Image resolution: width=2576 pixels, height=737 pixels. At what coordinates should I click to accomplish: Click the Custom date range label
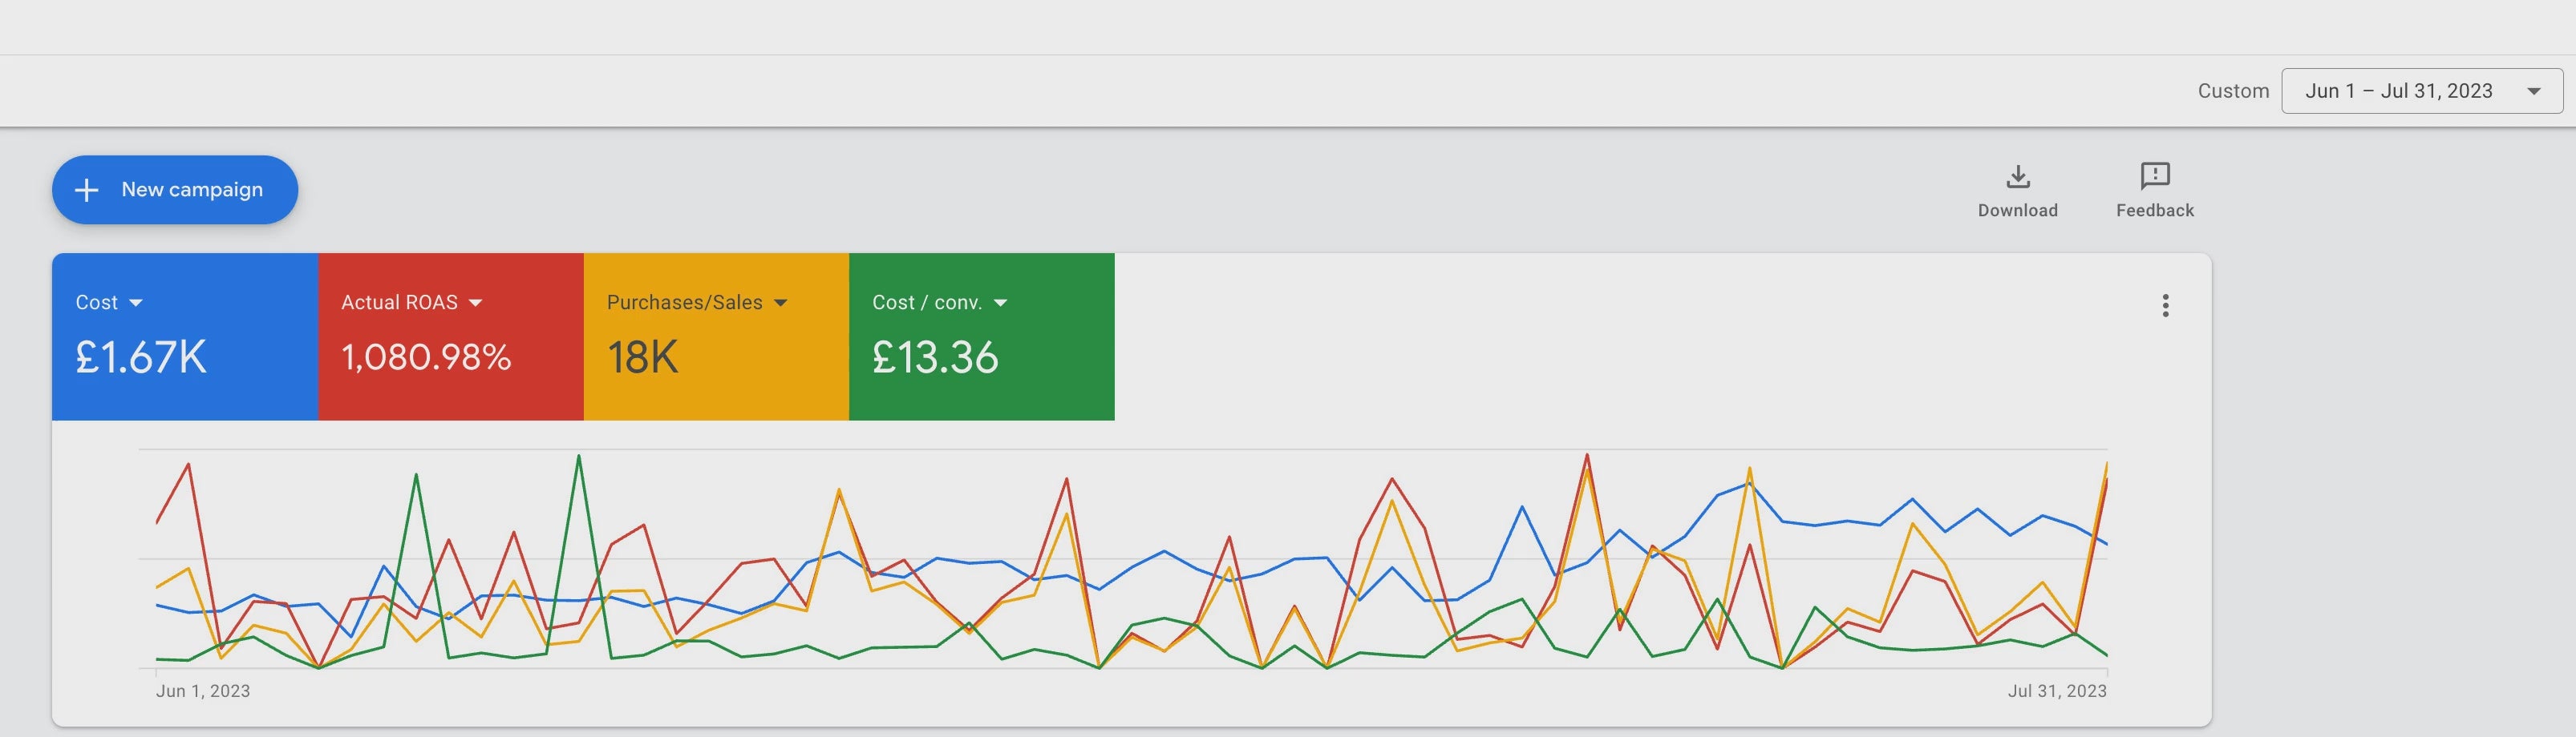(x=2232, y=91)
